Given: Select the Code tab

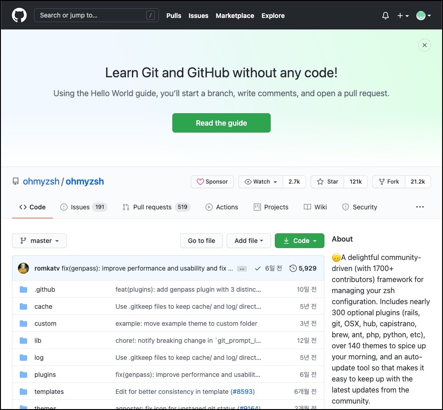Looking at the screenshot, I should 33,207.
